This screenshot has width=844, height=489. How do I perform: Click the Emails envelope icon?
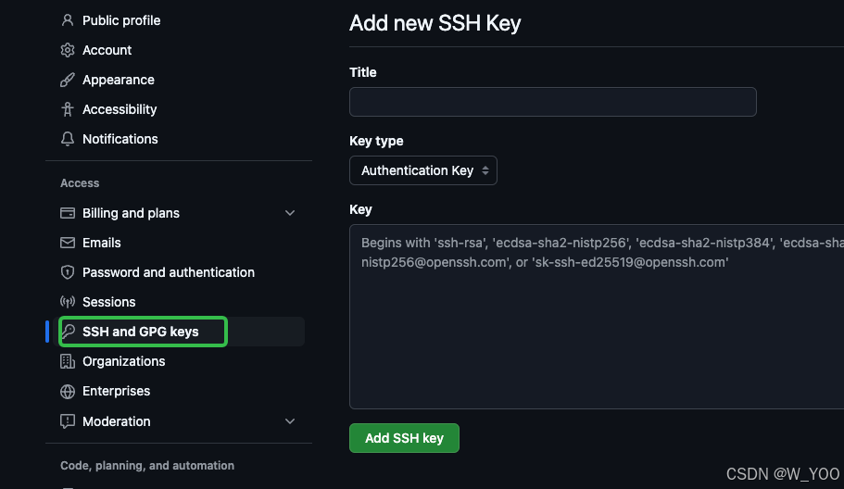coord(68,243)
